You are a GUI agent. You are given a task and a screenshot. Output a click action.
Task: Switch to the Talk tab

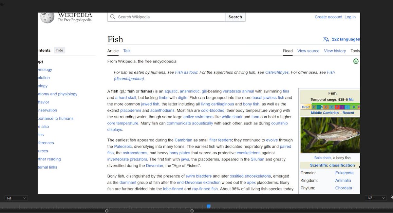point(127,51)
